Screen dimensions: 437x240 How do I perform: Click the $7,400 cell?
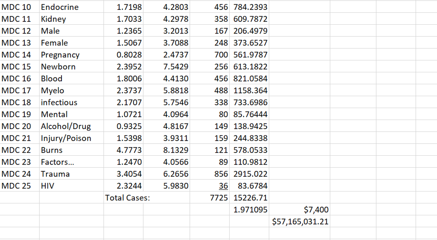pos(300,210)
